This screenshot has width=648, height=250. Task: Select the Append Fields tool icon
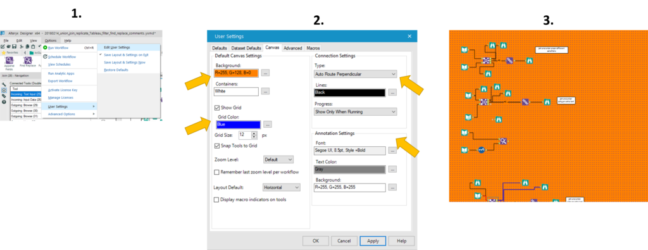tap(9, 60)
